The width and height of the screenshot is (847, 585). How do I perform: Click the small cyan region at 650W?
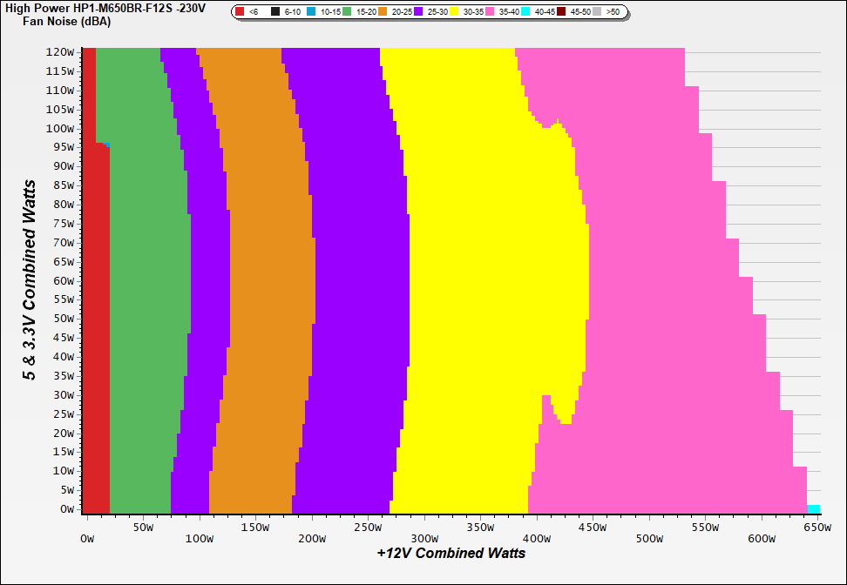[813, 509]
